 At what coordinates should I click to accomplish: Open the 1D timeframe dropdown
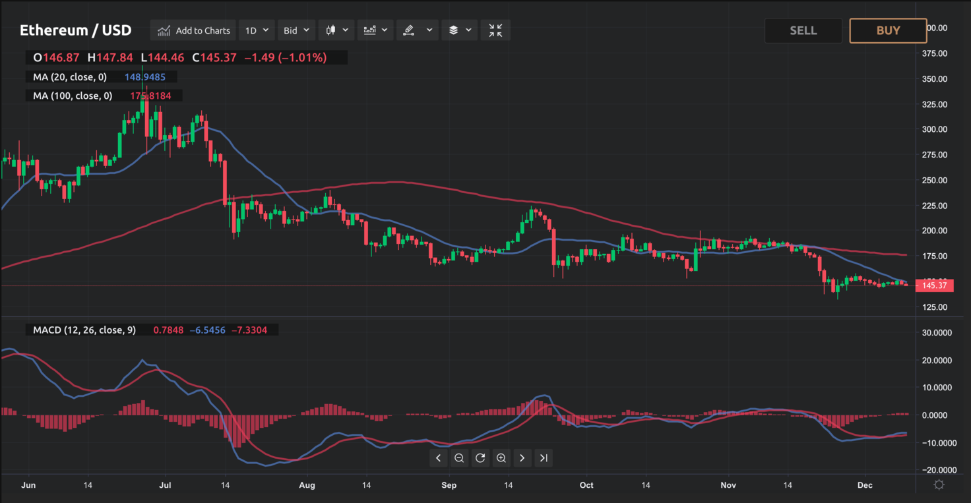[256, 30]
